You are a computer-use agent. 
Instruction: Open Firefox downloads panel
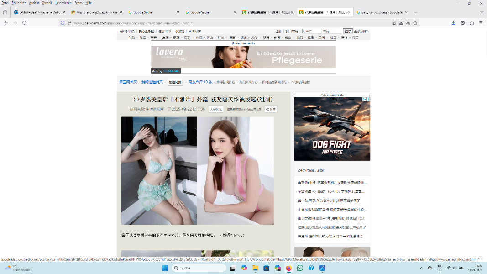click(453, 23)
